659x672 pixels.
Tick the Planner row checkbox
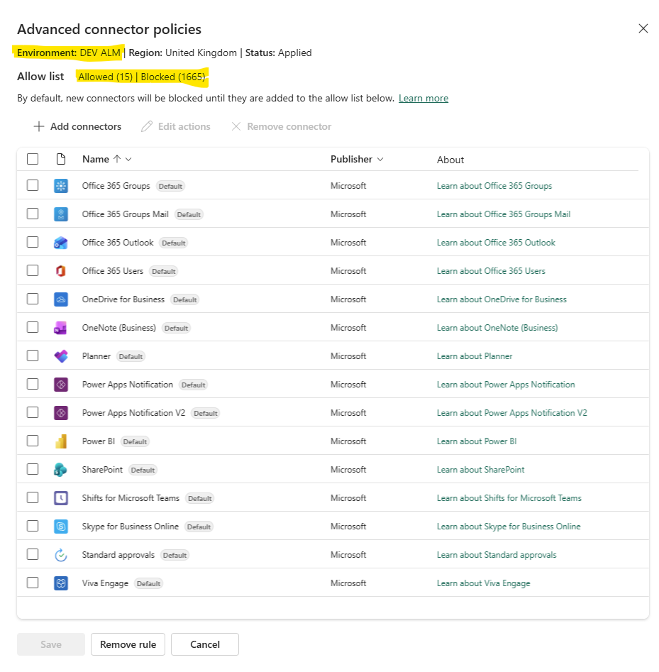pyautogui.click(x=33, y=356)
